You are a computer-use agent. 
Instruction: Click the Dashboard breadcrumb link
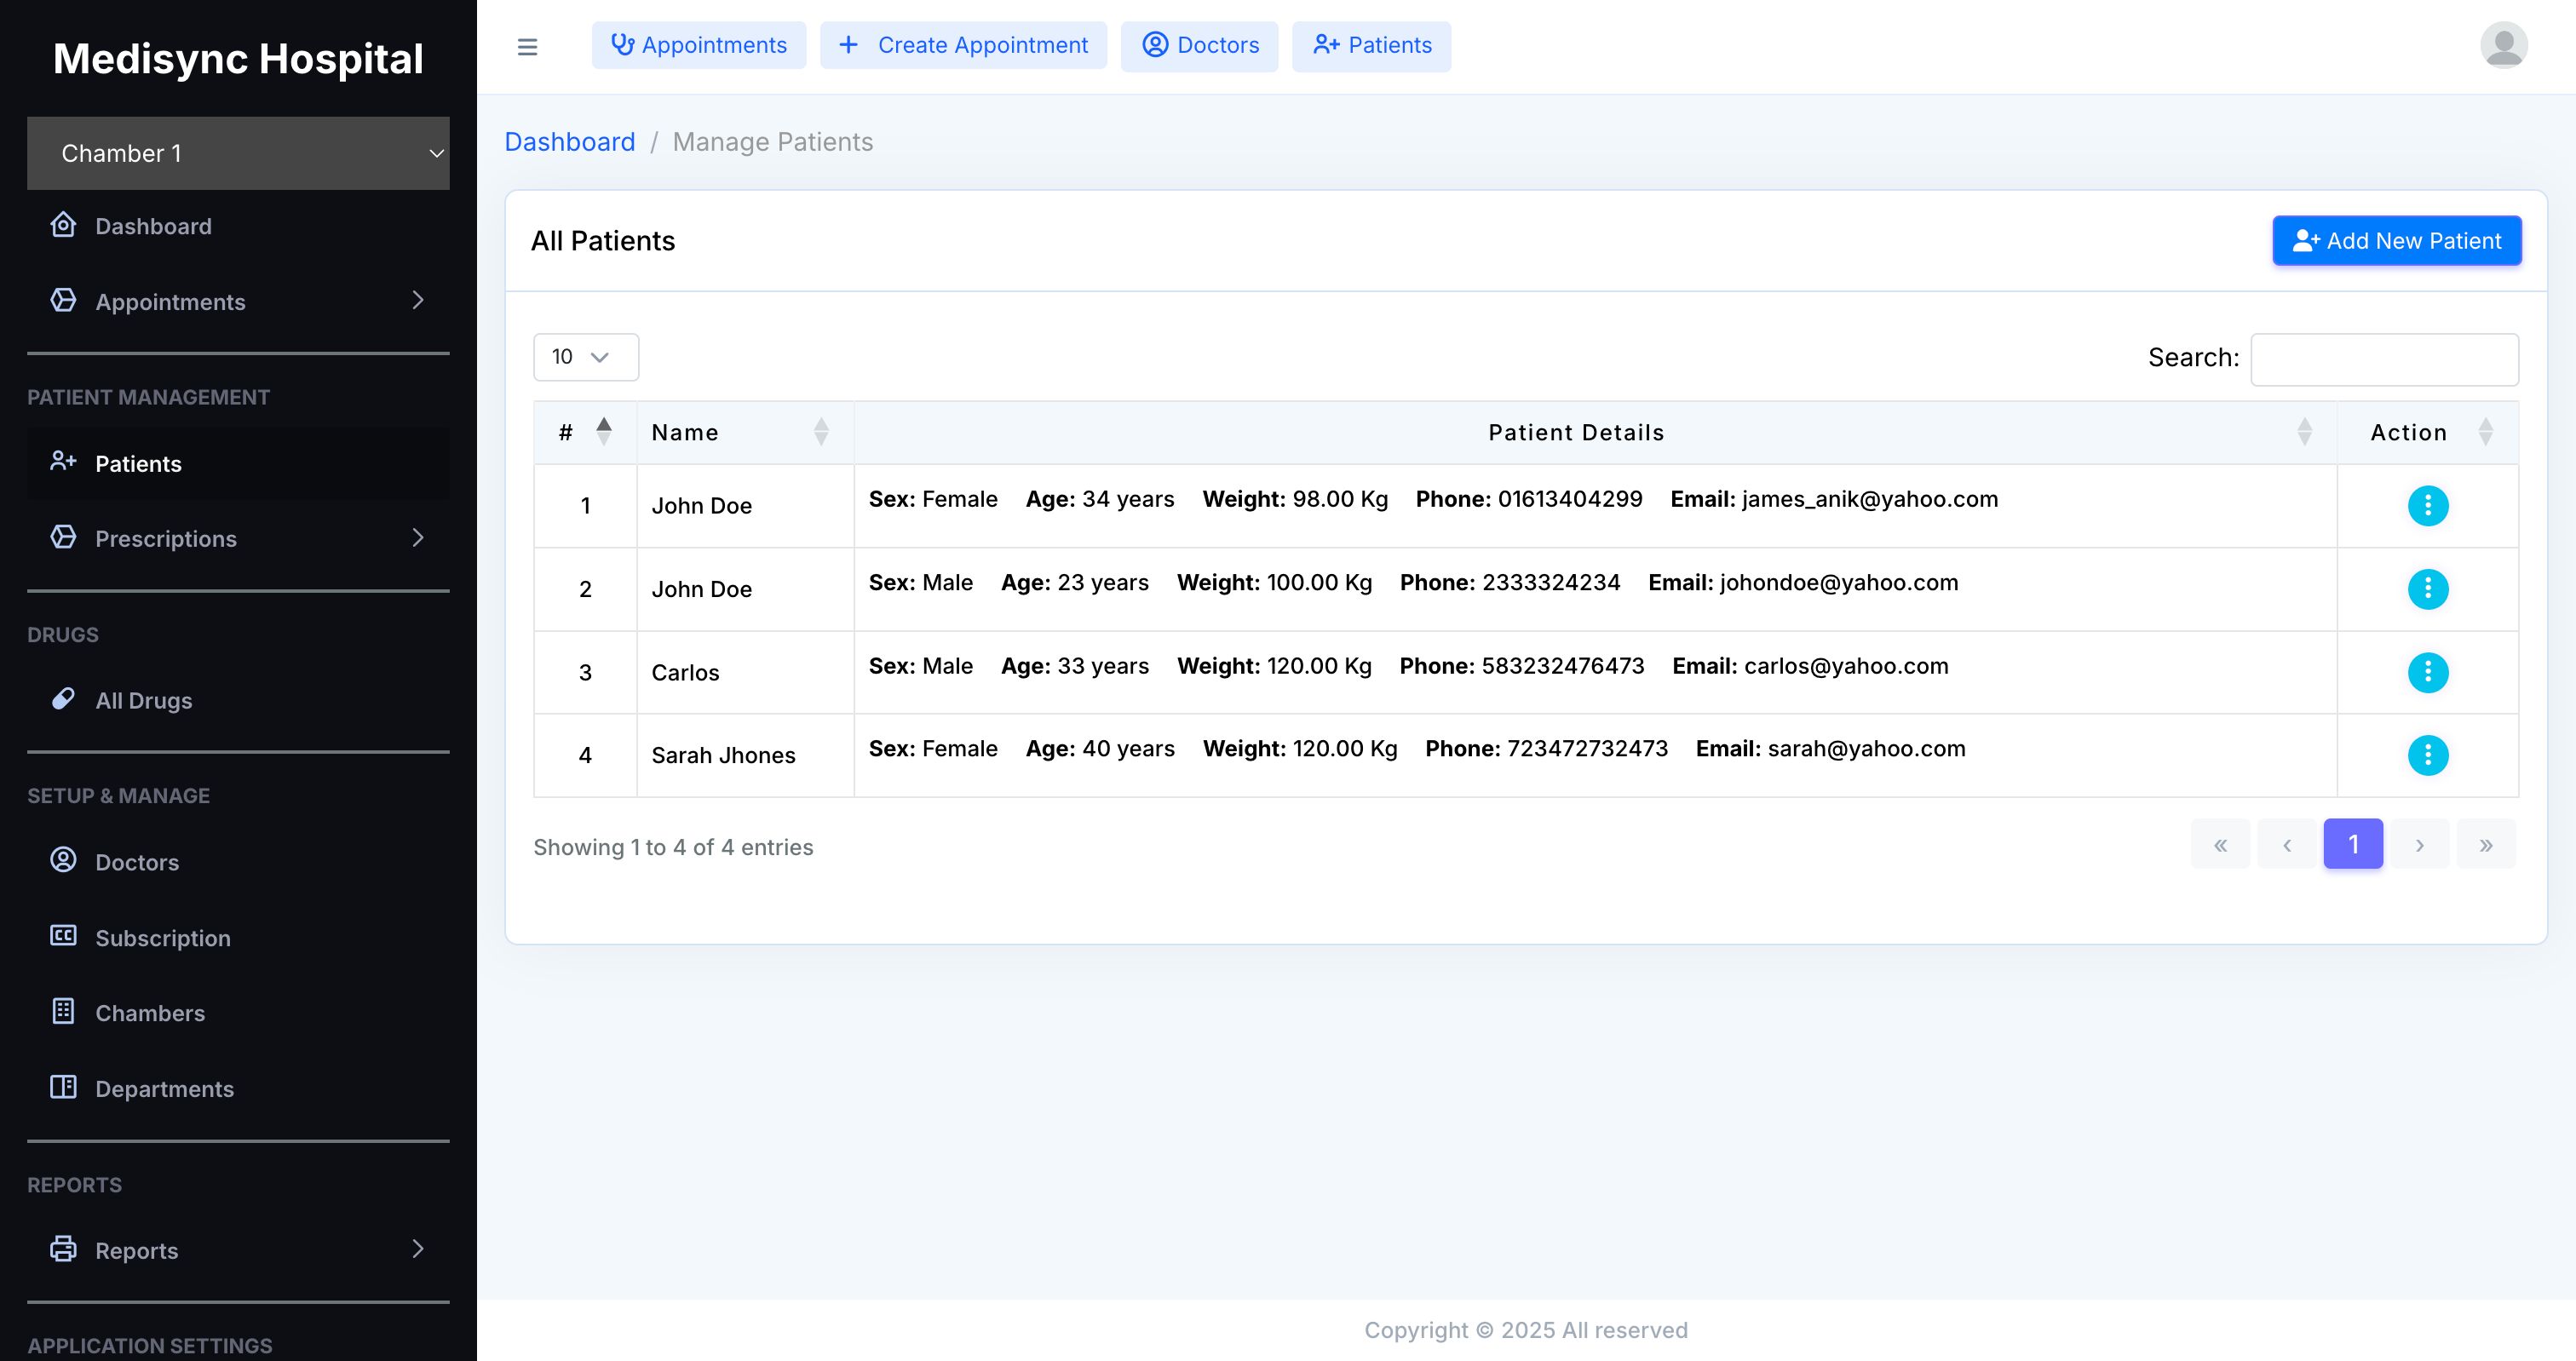(x=569, y=142)
